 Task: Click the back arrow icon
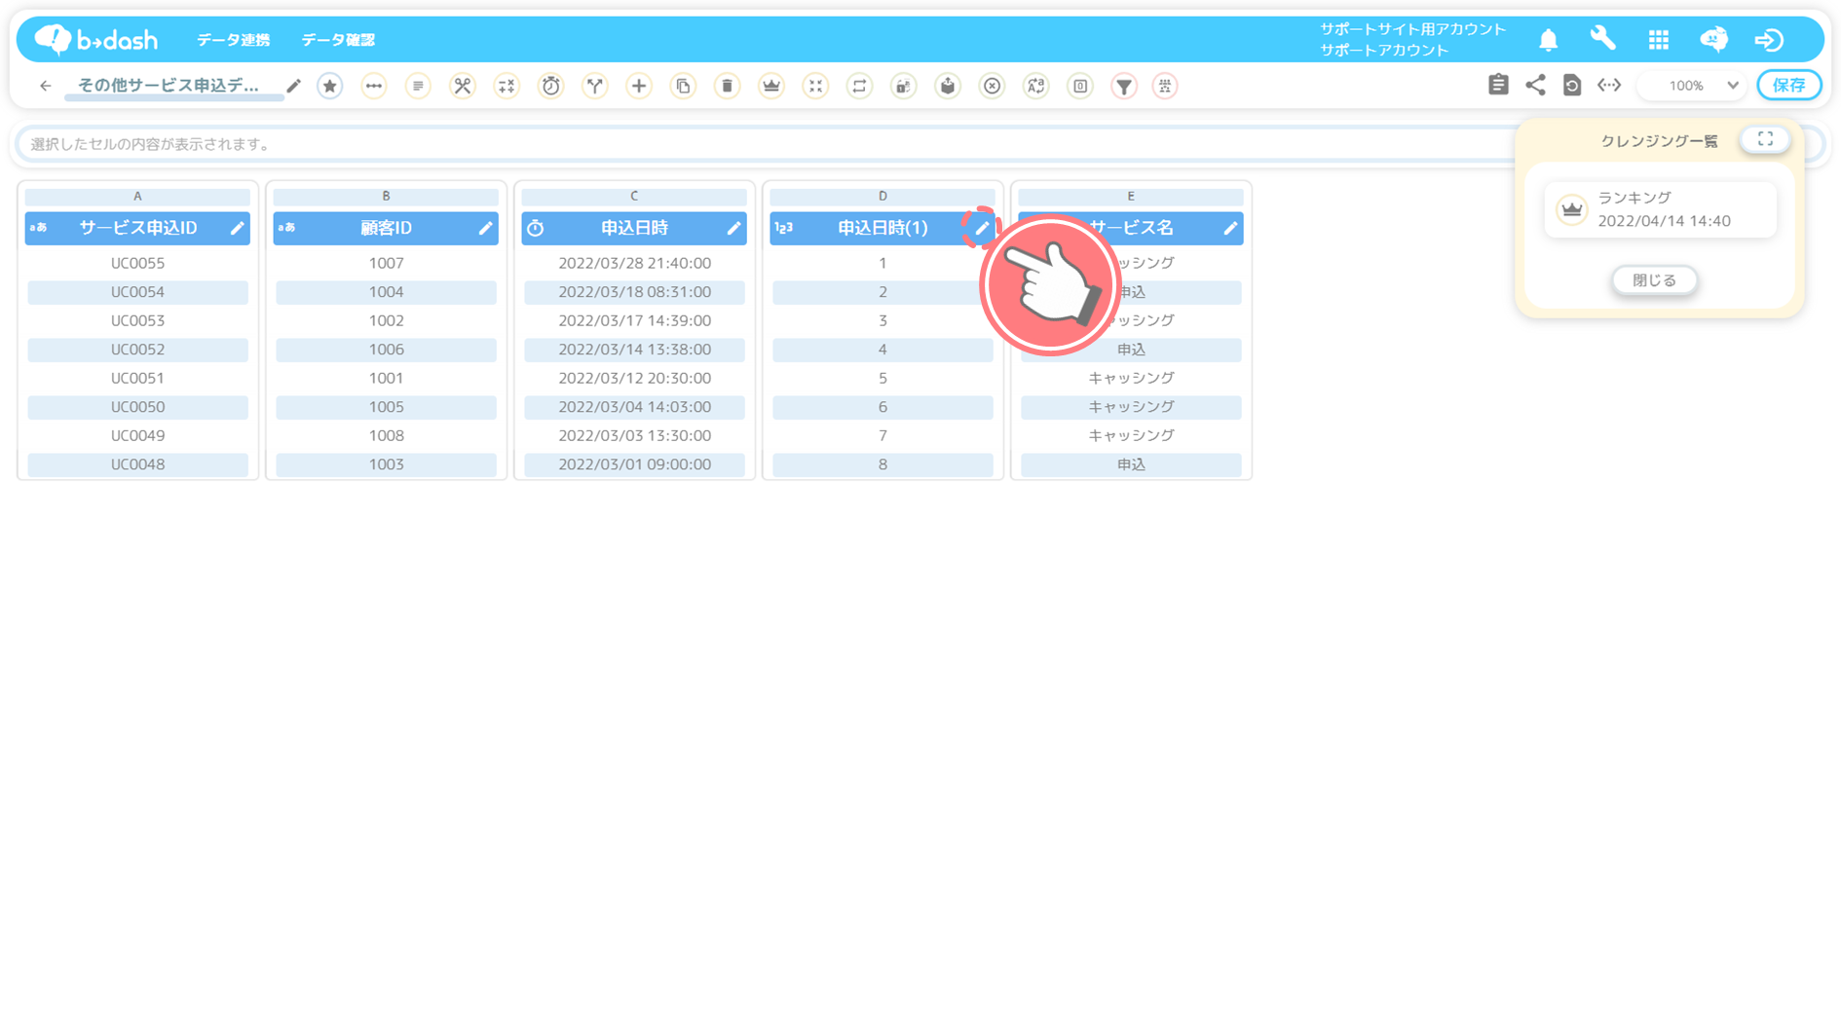point(45,86)
